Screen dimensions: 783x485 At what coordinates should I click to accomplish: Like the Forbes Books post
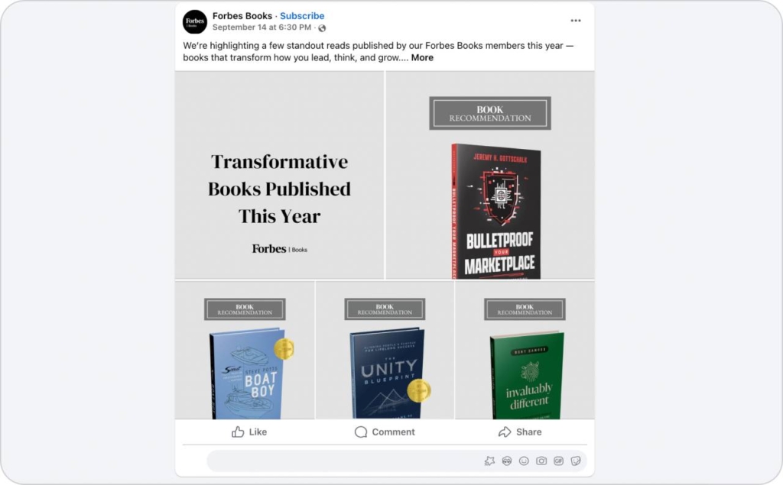(249, 432)
